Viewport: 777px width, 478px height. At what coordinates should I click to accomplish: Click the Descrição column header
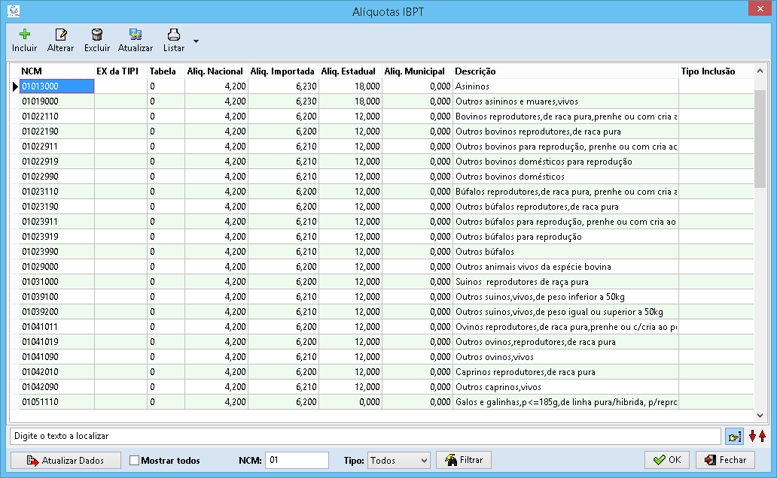(x=565, y=71)
